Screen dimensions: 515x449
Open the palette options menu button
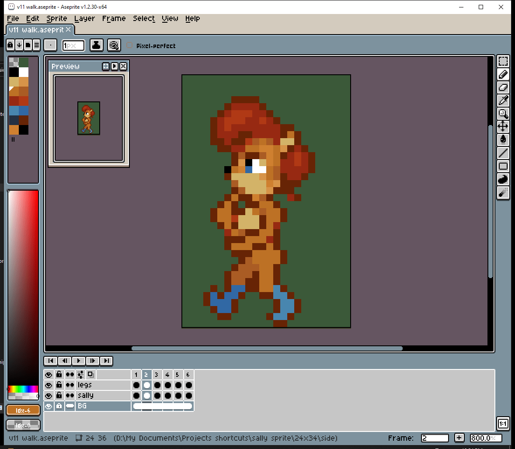pyautogui.click(x=36, y=45)
